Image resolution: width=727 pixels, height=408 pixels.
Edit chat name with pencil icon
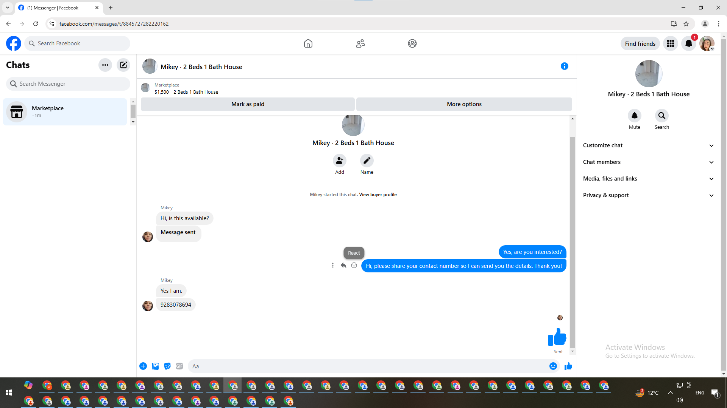click(x=367, y=161)
